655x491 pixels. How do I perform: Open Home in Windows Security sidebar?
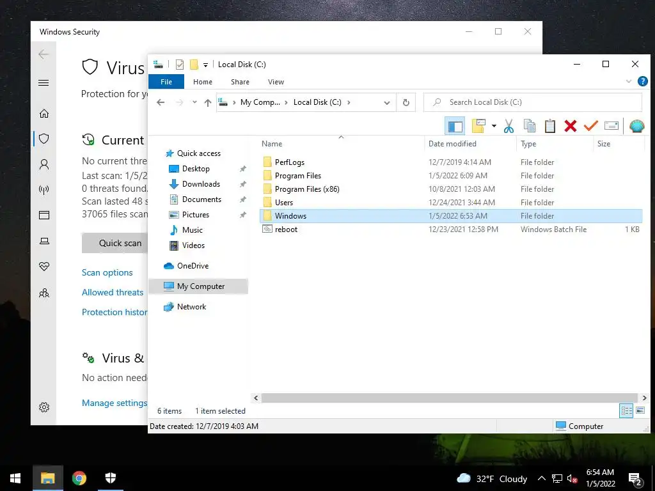pos(44,114)
